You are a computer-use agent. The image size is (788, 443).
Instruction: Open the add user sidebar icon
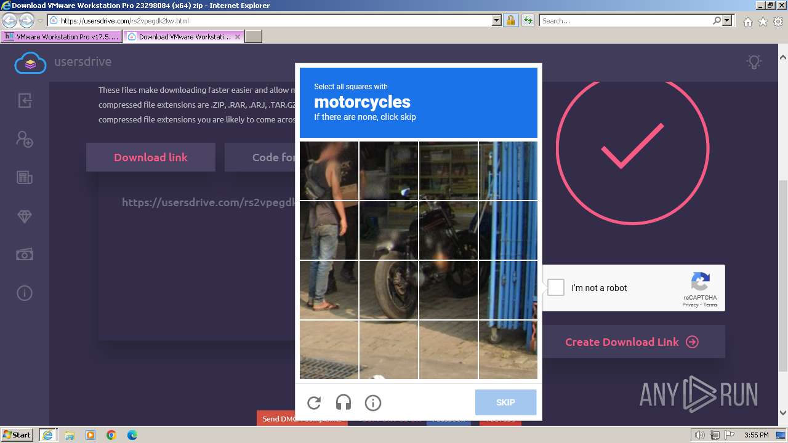point(25,139)
